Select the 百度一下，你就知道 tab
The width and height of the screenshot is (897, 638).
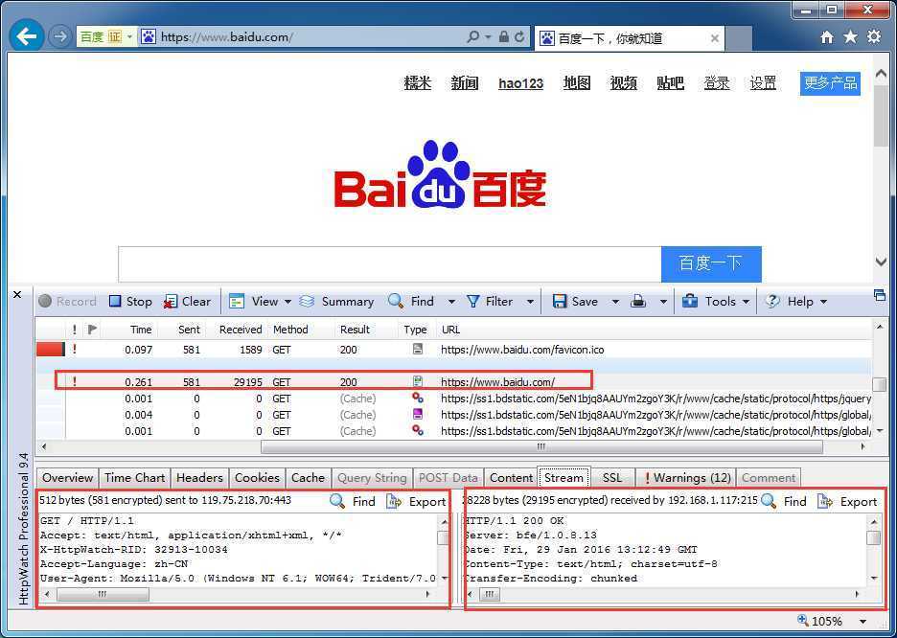[630, 38]
